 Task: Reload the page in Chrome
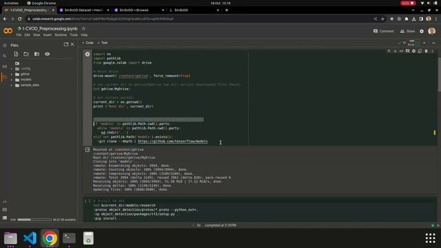click(20, 19)
